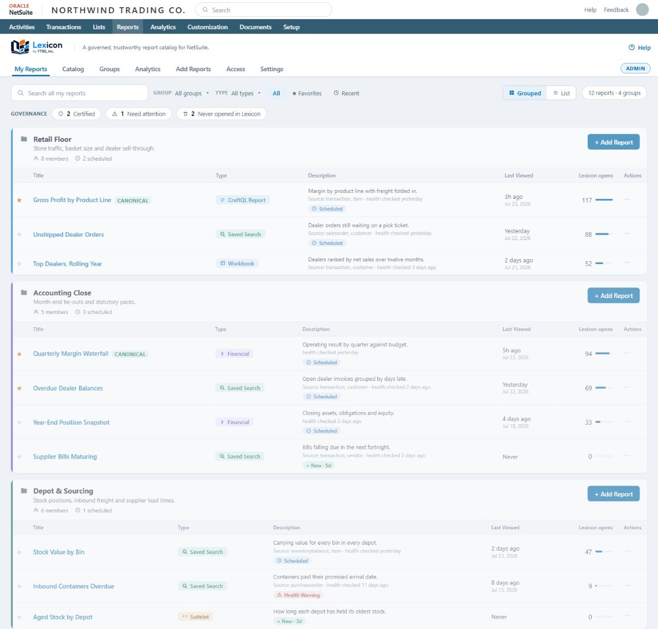Open the Customization menu
658x629 pixels.
207,27
